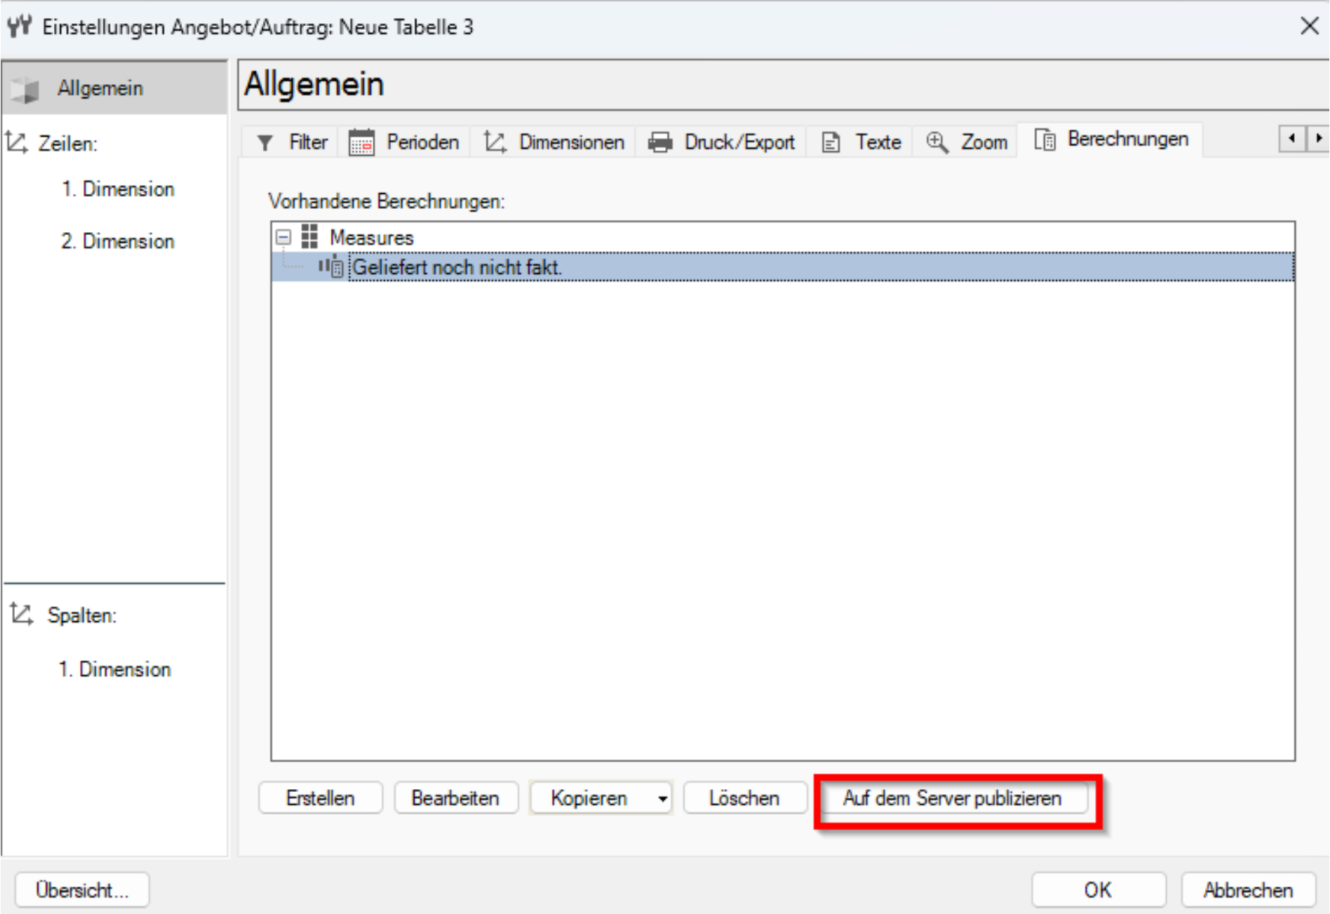The image size is (1330, 914).
Task: Close the Einstellungen dialog window
Action: point(1309,26)
